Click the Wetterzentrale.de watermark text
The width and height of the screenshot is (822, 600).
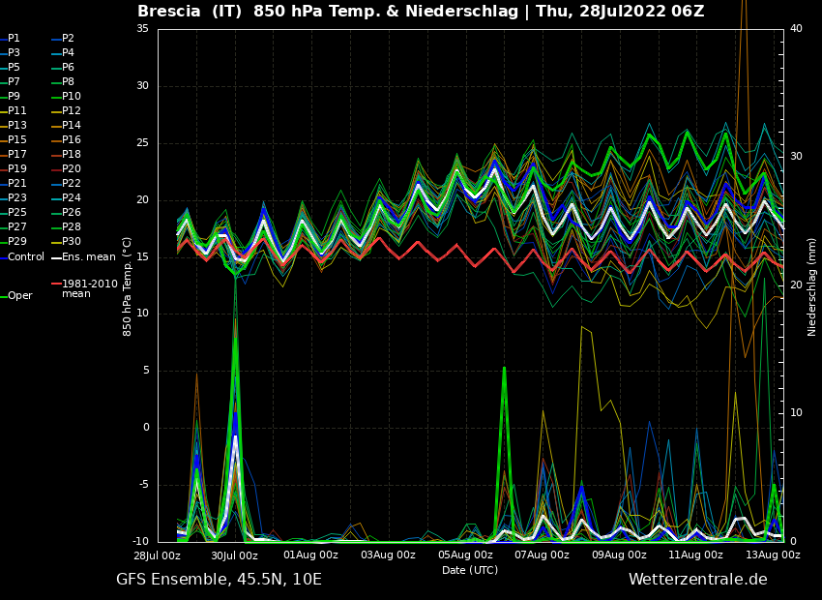(697, 580)
